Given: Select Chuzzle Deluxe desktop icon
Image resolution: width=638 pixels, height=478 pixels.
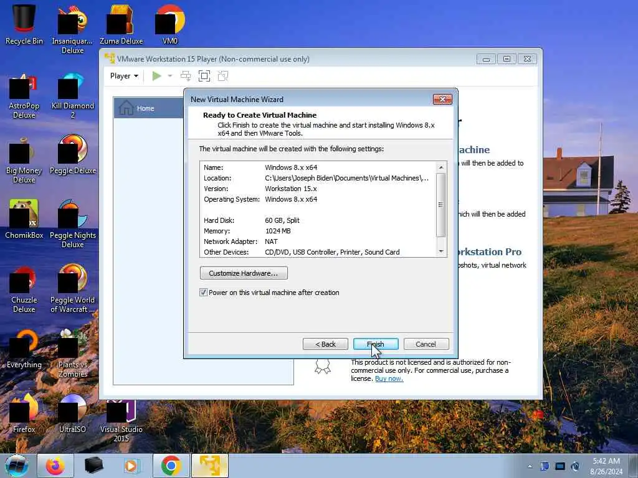Looking at the screenshot, I should [x=24, y=289].
